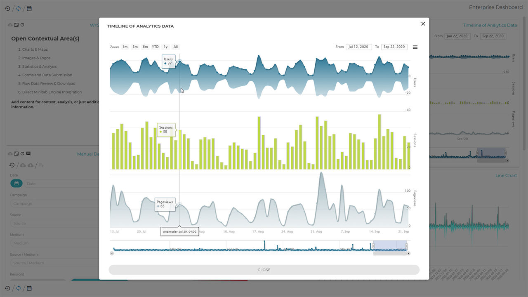The height and width of the screenshot is (297, 528).
Task: Click the calendar icon in the top-left toolbar
Action: 29,8
